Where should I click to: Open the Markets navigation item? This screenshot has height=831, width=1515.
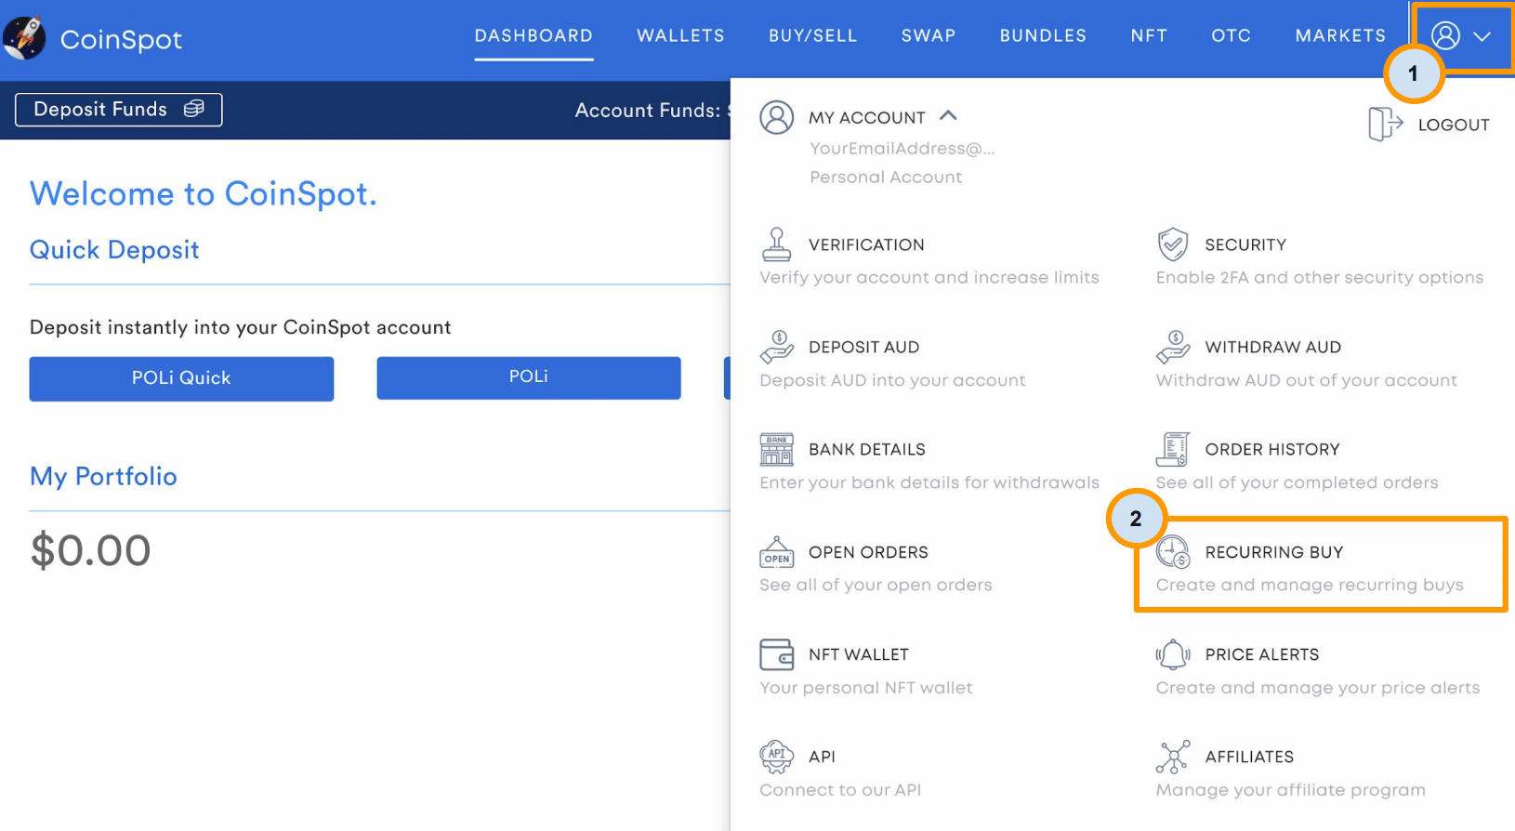coord(1340,36)
